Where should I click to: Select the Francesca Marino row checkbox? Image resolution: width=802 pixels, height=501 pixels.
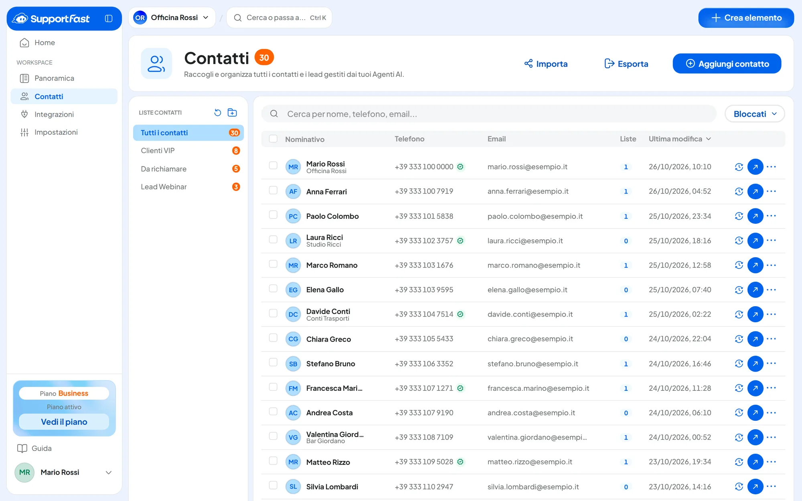pos(273,387)
